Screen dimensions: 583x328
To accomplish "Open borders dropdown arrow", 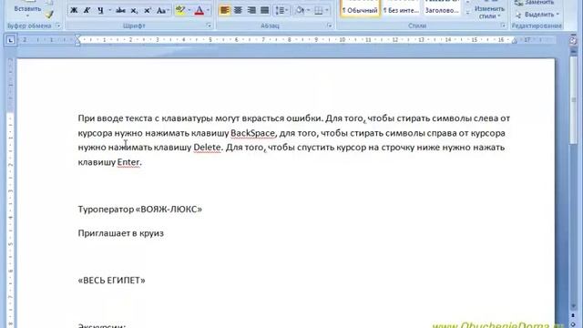I will (x=327, y=10).
